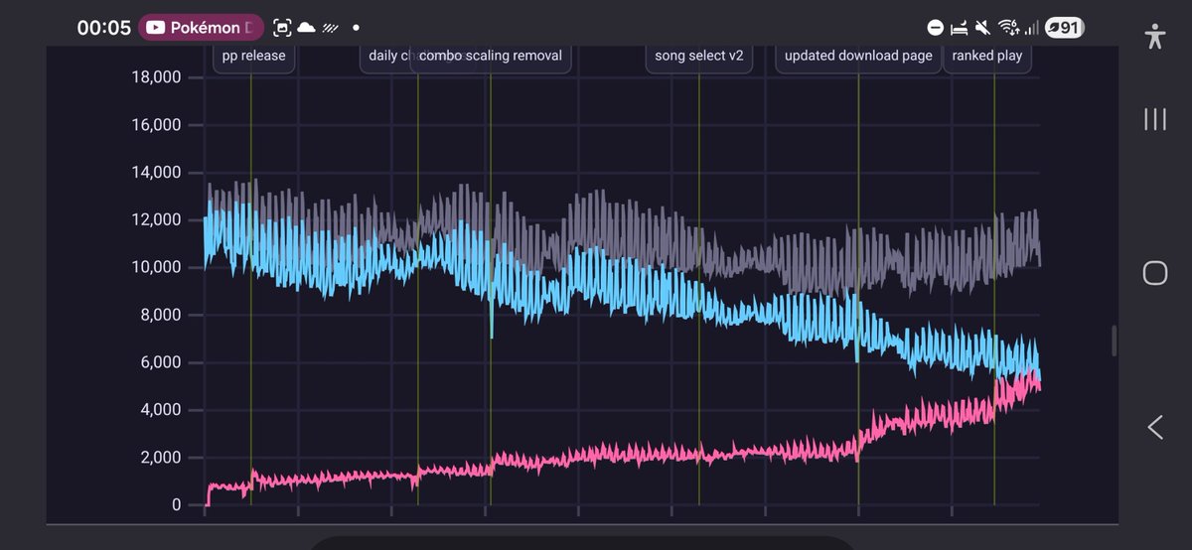Tap the bedtime mode status icon
Viewport: 1192px width, 550px height.
(x=960, y=28)
